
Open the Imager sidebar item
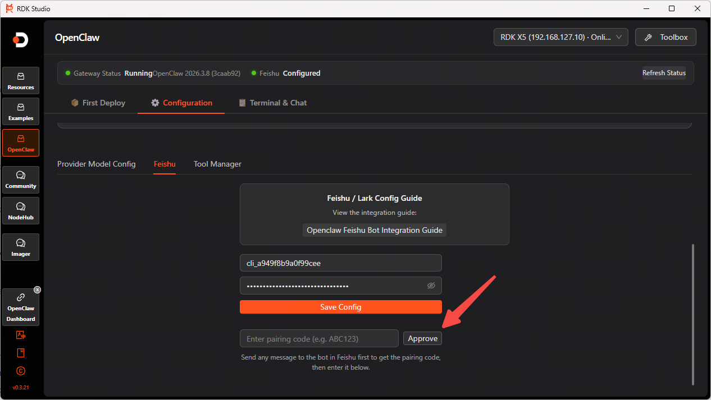[x=21, y=247]
